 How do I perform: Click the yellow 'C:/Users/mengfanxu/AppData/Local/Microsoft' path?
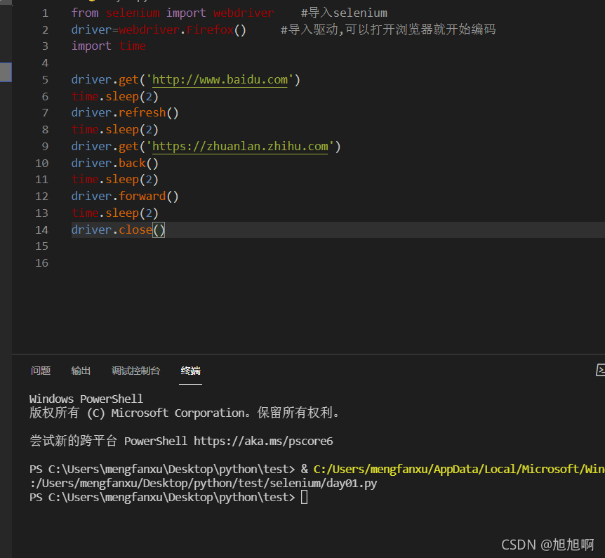(448, 469)
